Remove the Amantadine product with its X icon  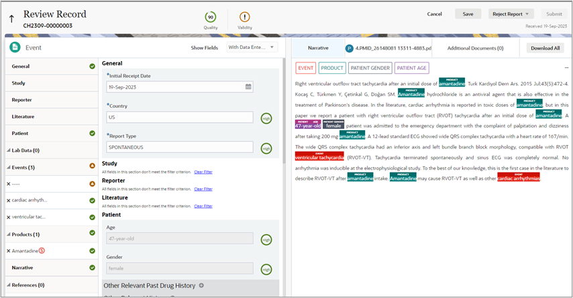point(8,250)
